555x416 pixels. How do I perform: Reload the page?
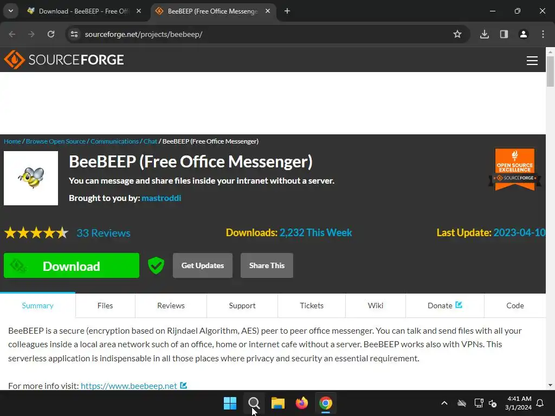click(51, 34)
